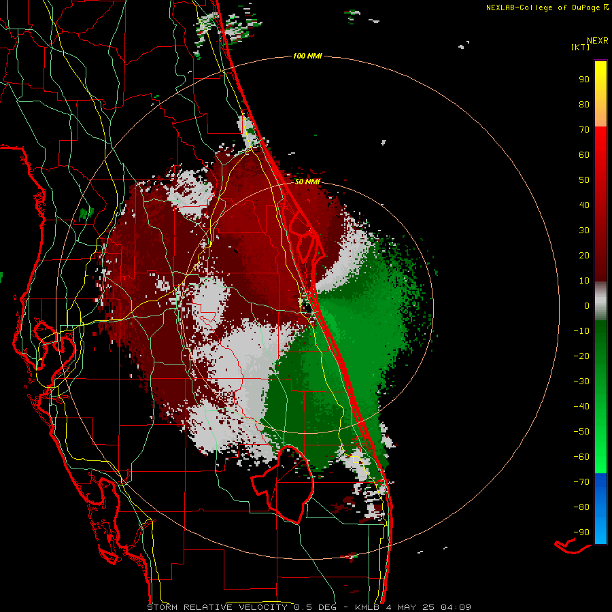This screenshot has width=612, height=612.
Task: Pick the gray zero-velocity band on color bar
Action: (600, 301)
